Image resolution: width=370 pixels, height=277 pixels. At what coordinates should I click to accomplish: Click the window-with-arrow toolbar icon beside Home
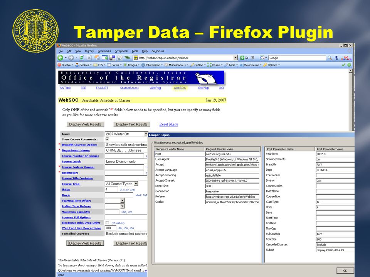pos(104,58)
